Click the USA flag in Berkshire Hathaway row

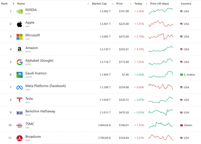pyautogui.click(x=181, y=113)
